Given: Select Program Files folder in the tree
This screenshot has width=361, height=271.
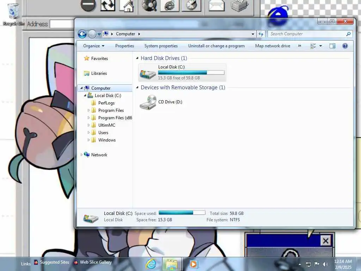Looking at the screenshot, I should pyautogui.click(x=111, y=110).
